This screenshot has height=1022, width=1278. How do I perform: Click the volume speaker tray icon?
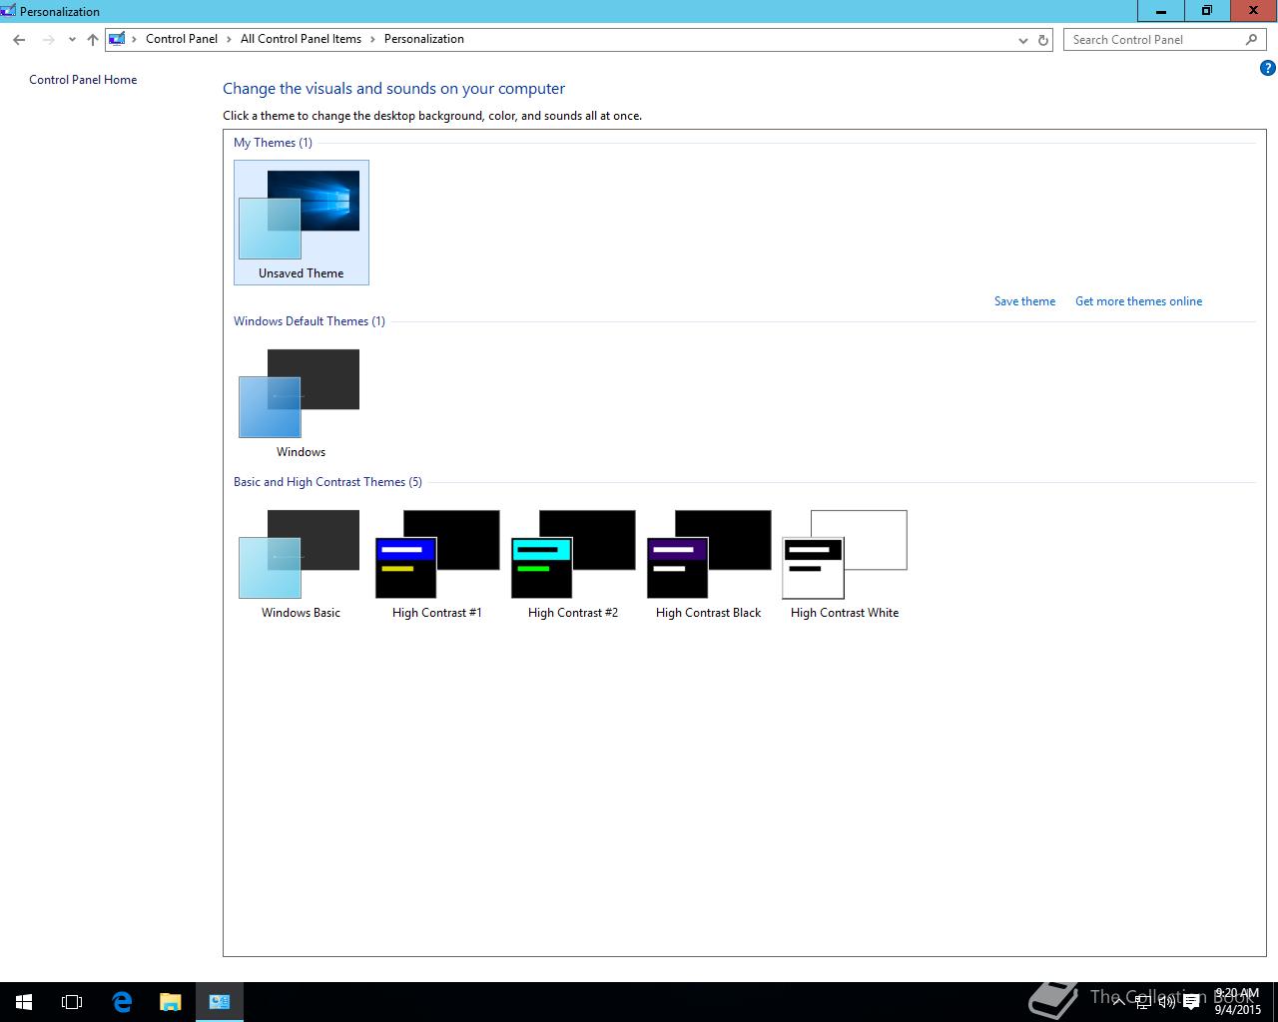tap(1167, 1002)
